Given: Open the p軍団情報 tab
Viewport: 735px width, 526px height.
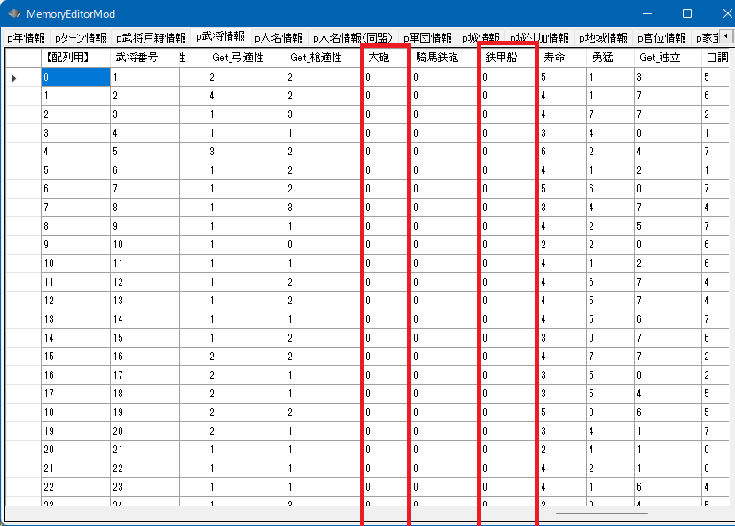Looking at the screenshot, I should [x=426, y=38].
